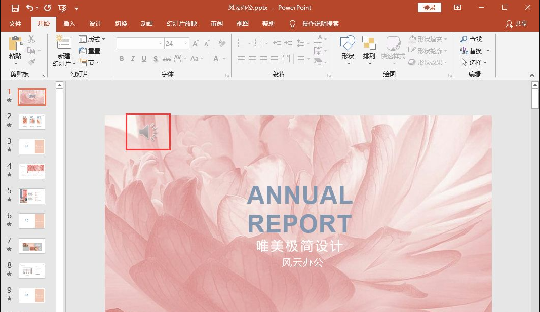The width and height of the screenshot is (540, 312).
Task: Click the Sign in (登录) button
Action: (429, 8)
